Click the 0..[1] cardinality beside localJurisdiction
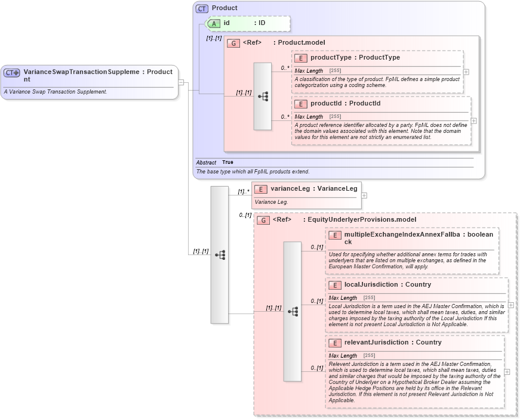 317,301
